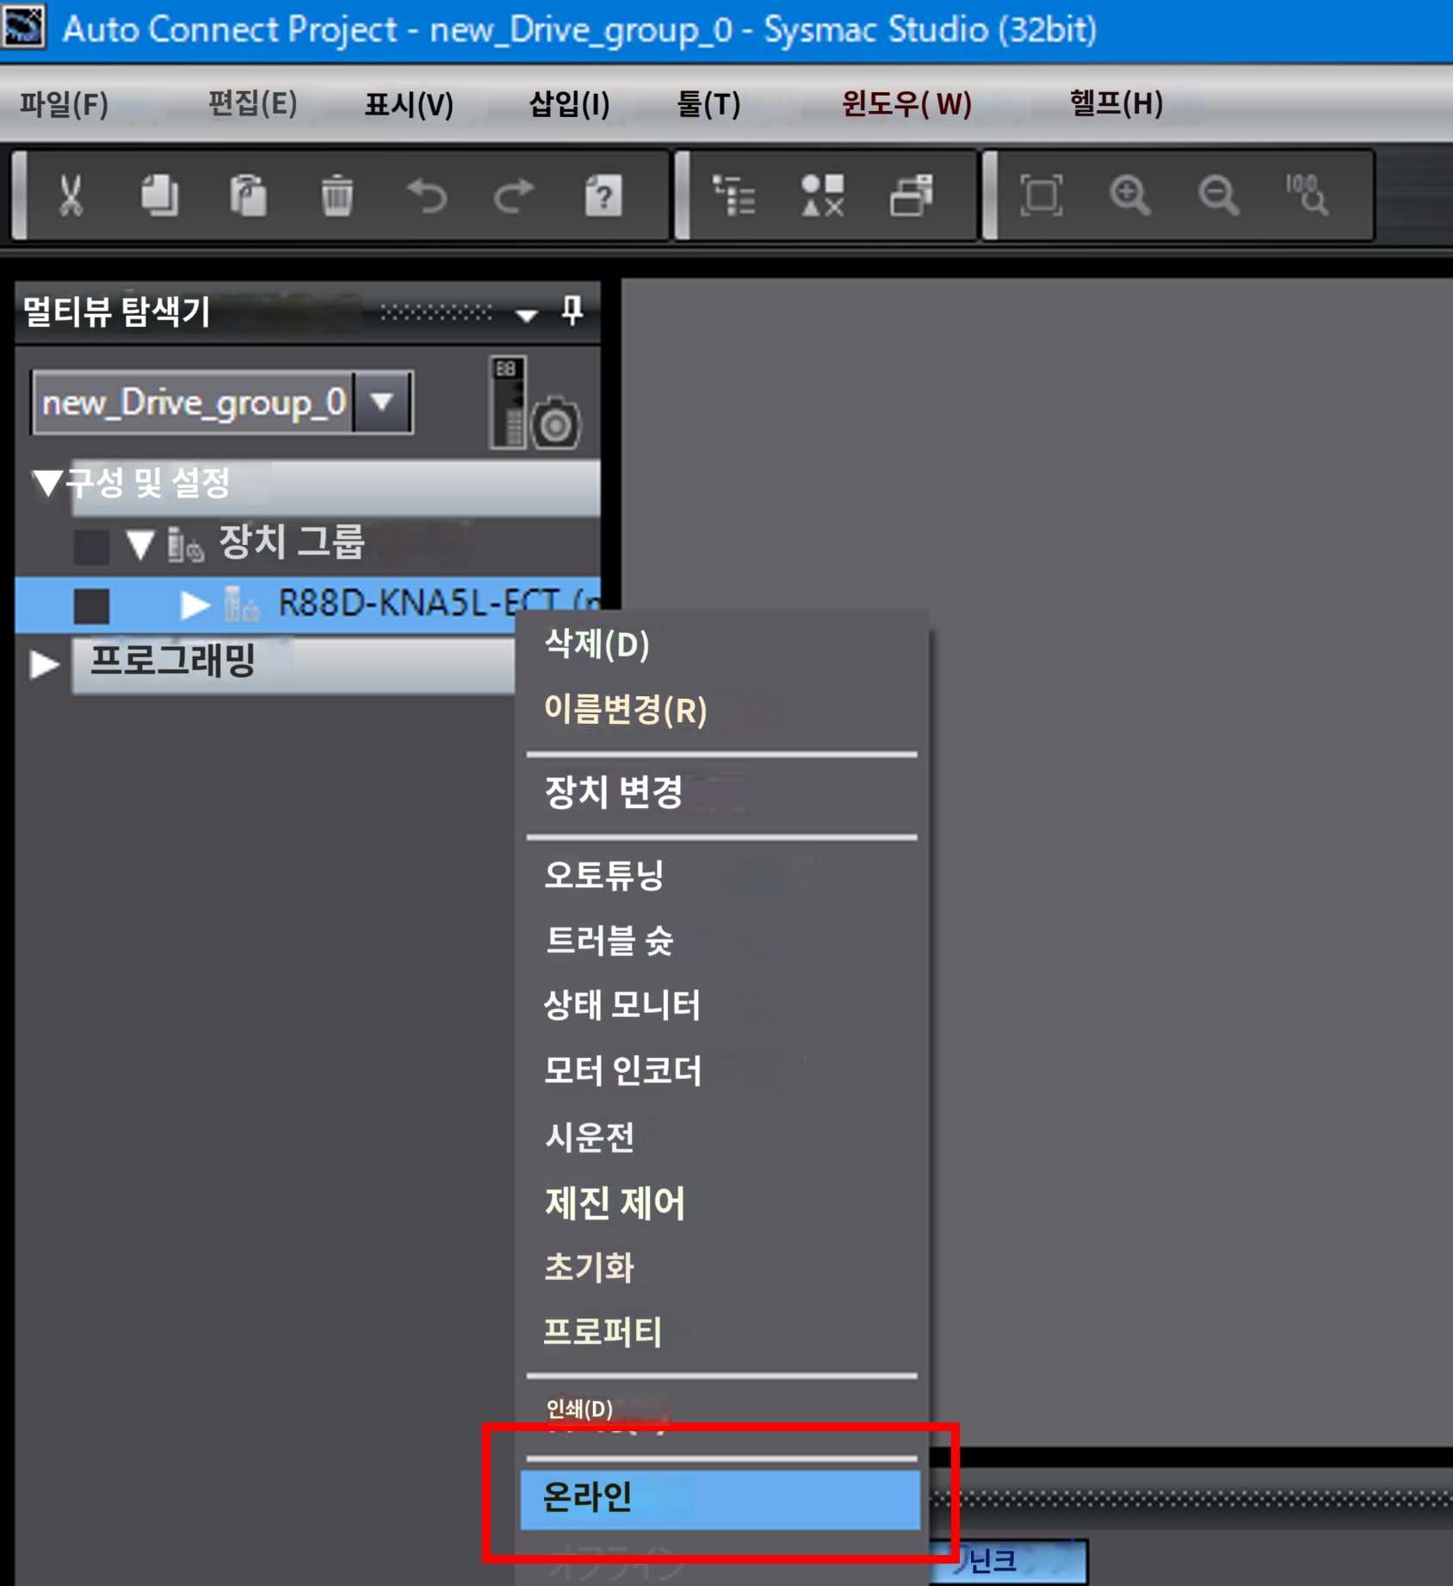The height and width of the screenshot is (1586, 1453).
Task: Open the Help question mark icon
Action: [603, 195]
